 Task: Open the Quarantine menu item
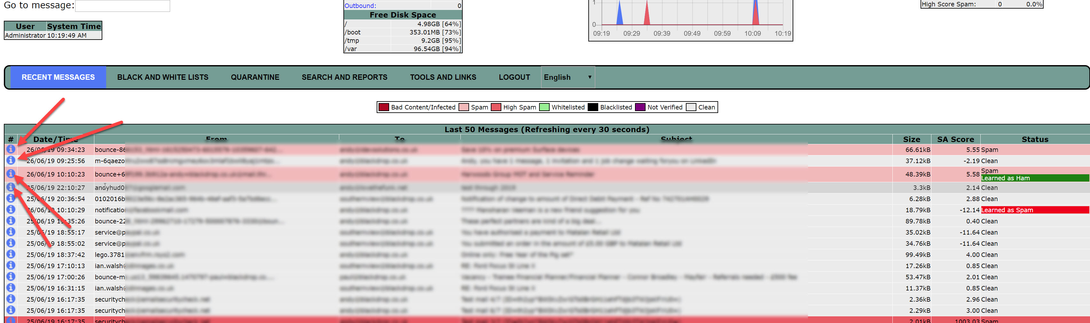(255, 77)
